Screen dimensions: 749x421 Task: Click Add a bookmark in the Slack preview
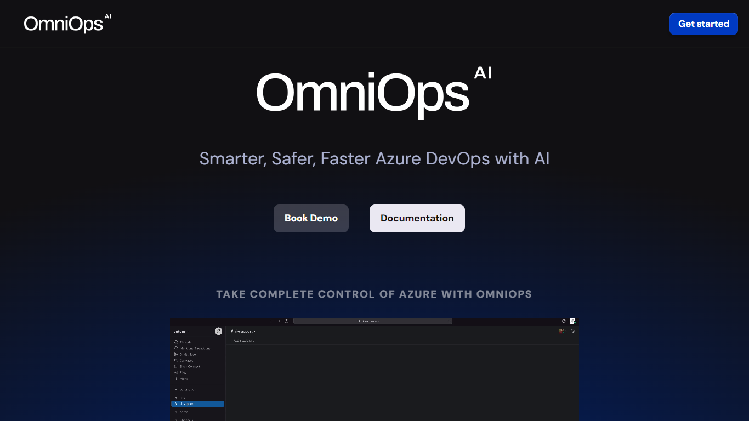242,340
